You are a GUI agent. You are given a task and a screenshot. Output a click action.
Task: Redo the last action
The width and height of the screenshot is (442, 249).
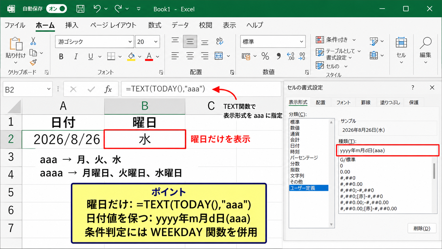[x=118, y=9]
